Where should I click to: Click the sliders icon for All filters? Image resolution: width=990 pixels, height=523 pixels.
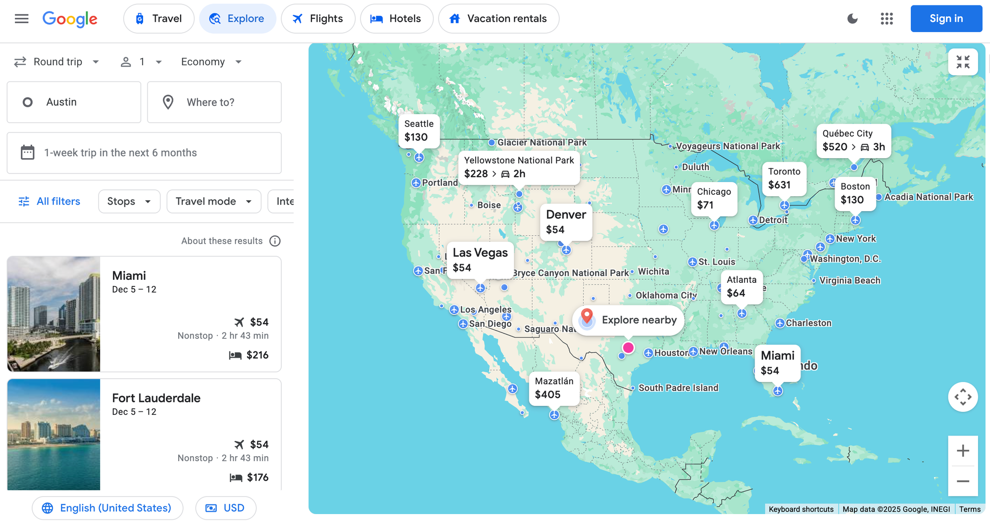click(24, 201)
